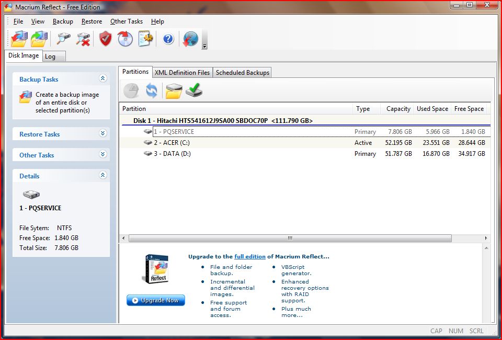
Task: Open the Restore menu
Action: 92,21
